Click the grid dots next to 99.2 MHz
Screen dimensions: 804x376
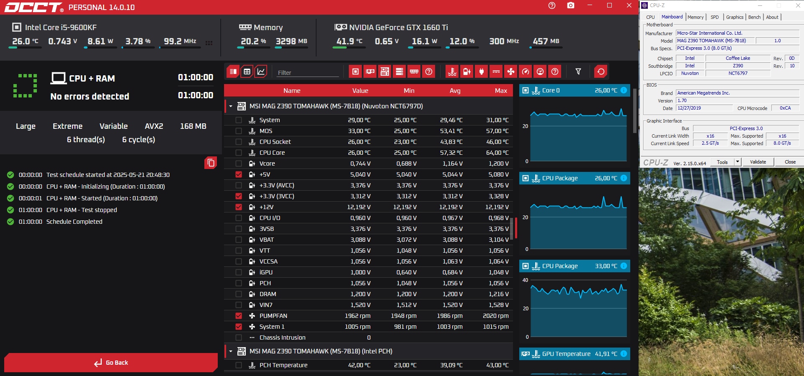(x=209, y=43)
